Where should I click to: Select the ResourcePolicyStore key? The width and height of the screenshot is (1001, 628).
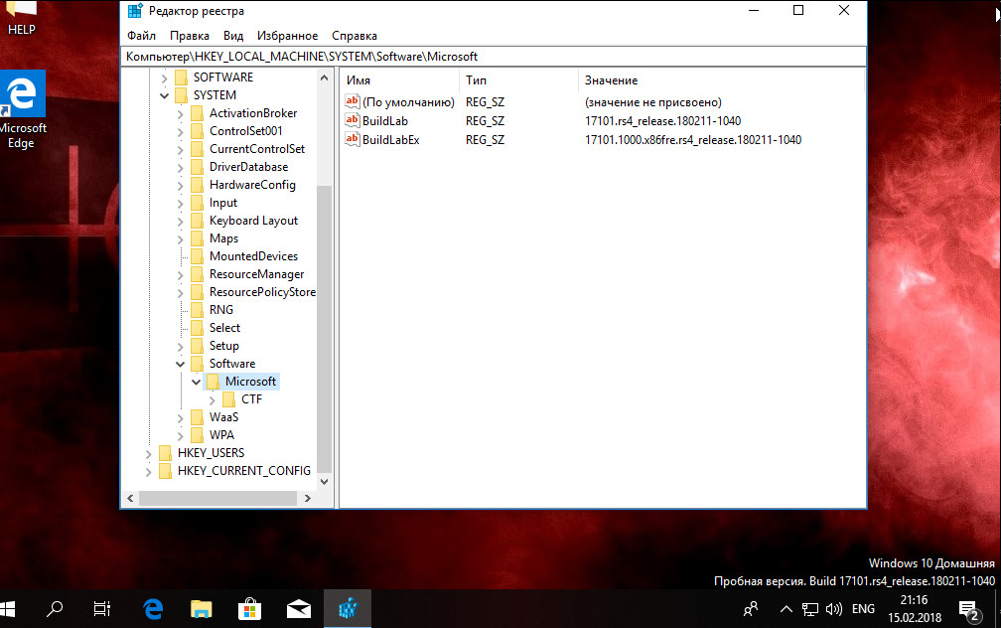(262, 292)
